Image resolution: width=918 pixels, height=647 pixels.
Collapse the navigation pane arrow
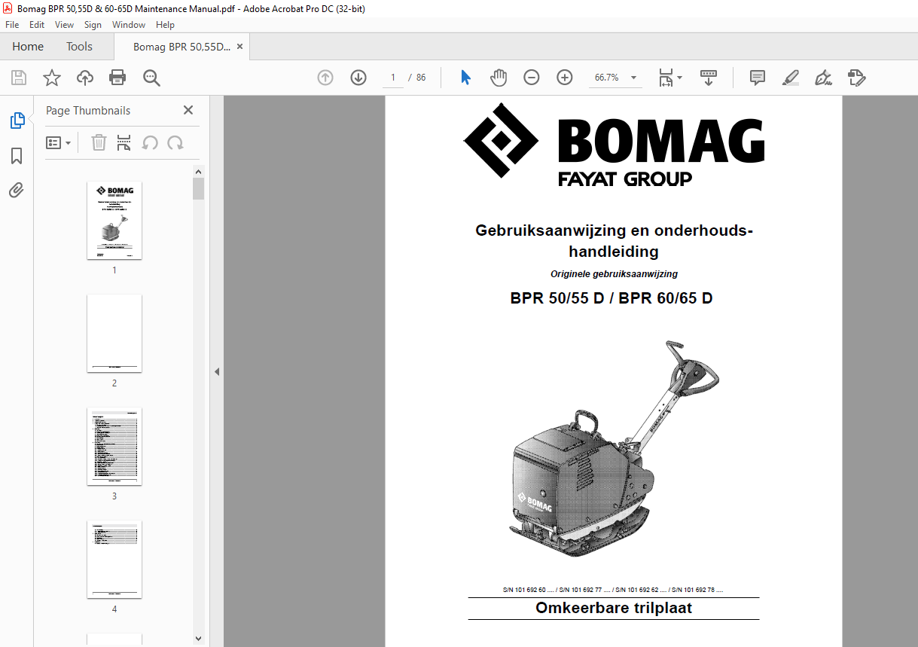tap(217, 371)
